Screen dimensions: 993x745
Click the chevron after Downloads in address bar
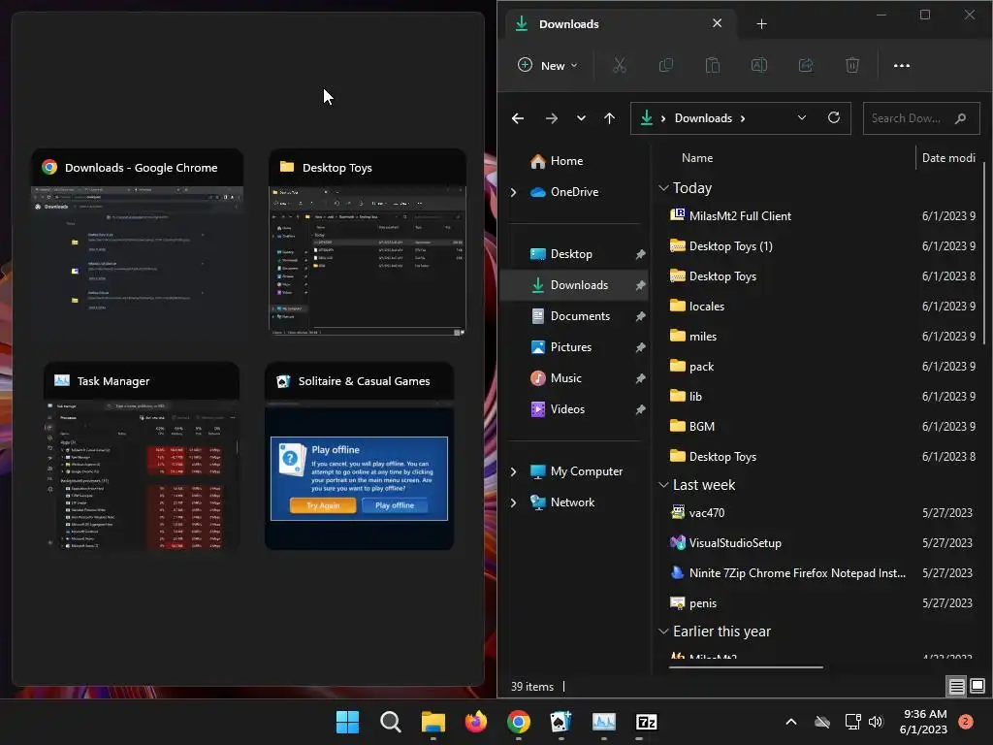coord(742,118)
